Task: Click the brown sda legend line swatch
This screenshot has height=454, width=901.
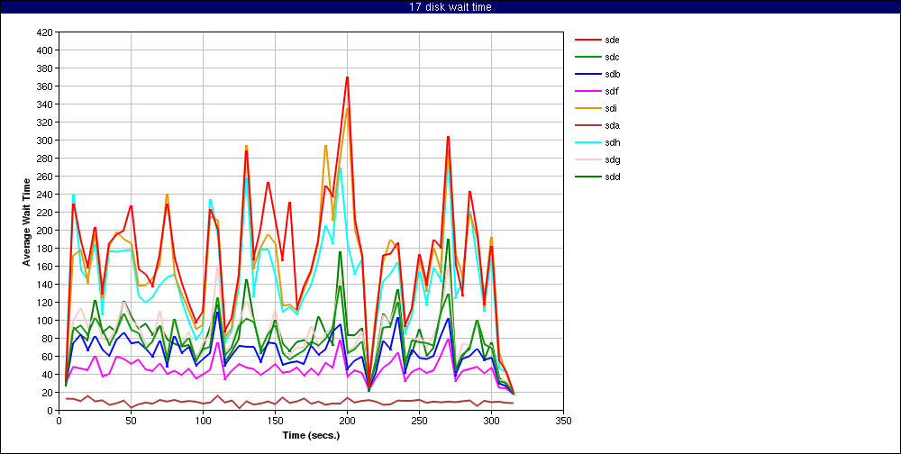Action: 587,125
